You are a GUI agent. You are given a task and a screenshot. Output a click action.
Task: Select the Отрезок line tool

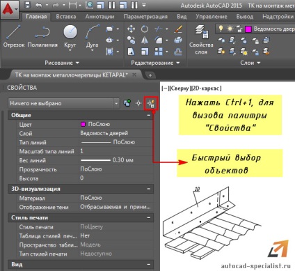pyautogui.click(x=14, y=36)
